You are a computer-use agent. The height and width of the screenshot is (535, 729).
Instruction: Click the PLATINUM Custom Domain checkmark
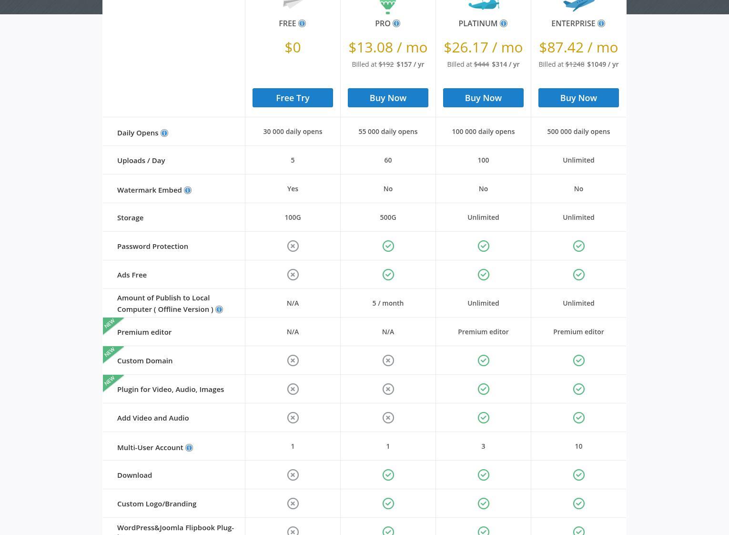point(484,360)
